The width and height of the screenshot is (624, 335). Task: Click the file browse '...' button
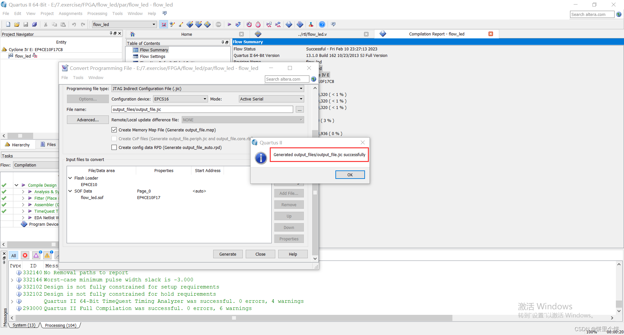(300, 110)
